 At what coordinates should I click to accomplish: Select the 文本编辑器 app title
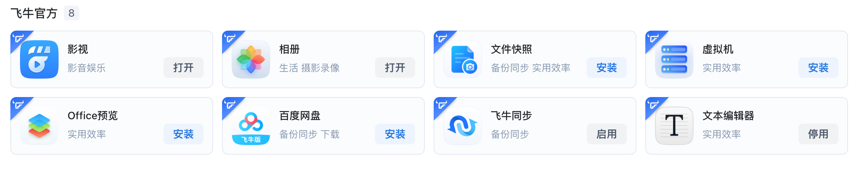click(728, 116)
